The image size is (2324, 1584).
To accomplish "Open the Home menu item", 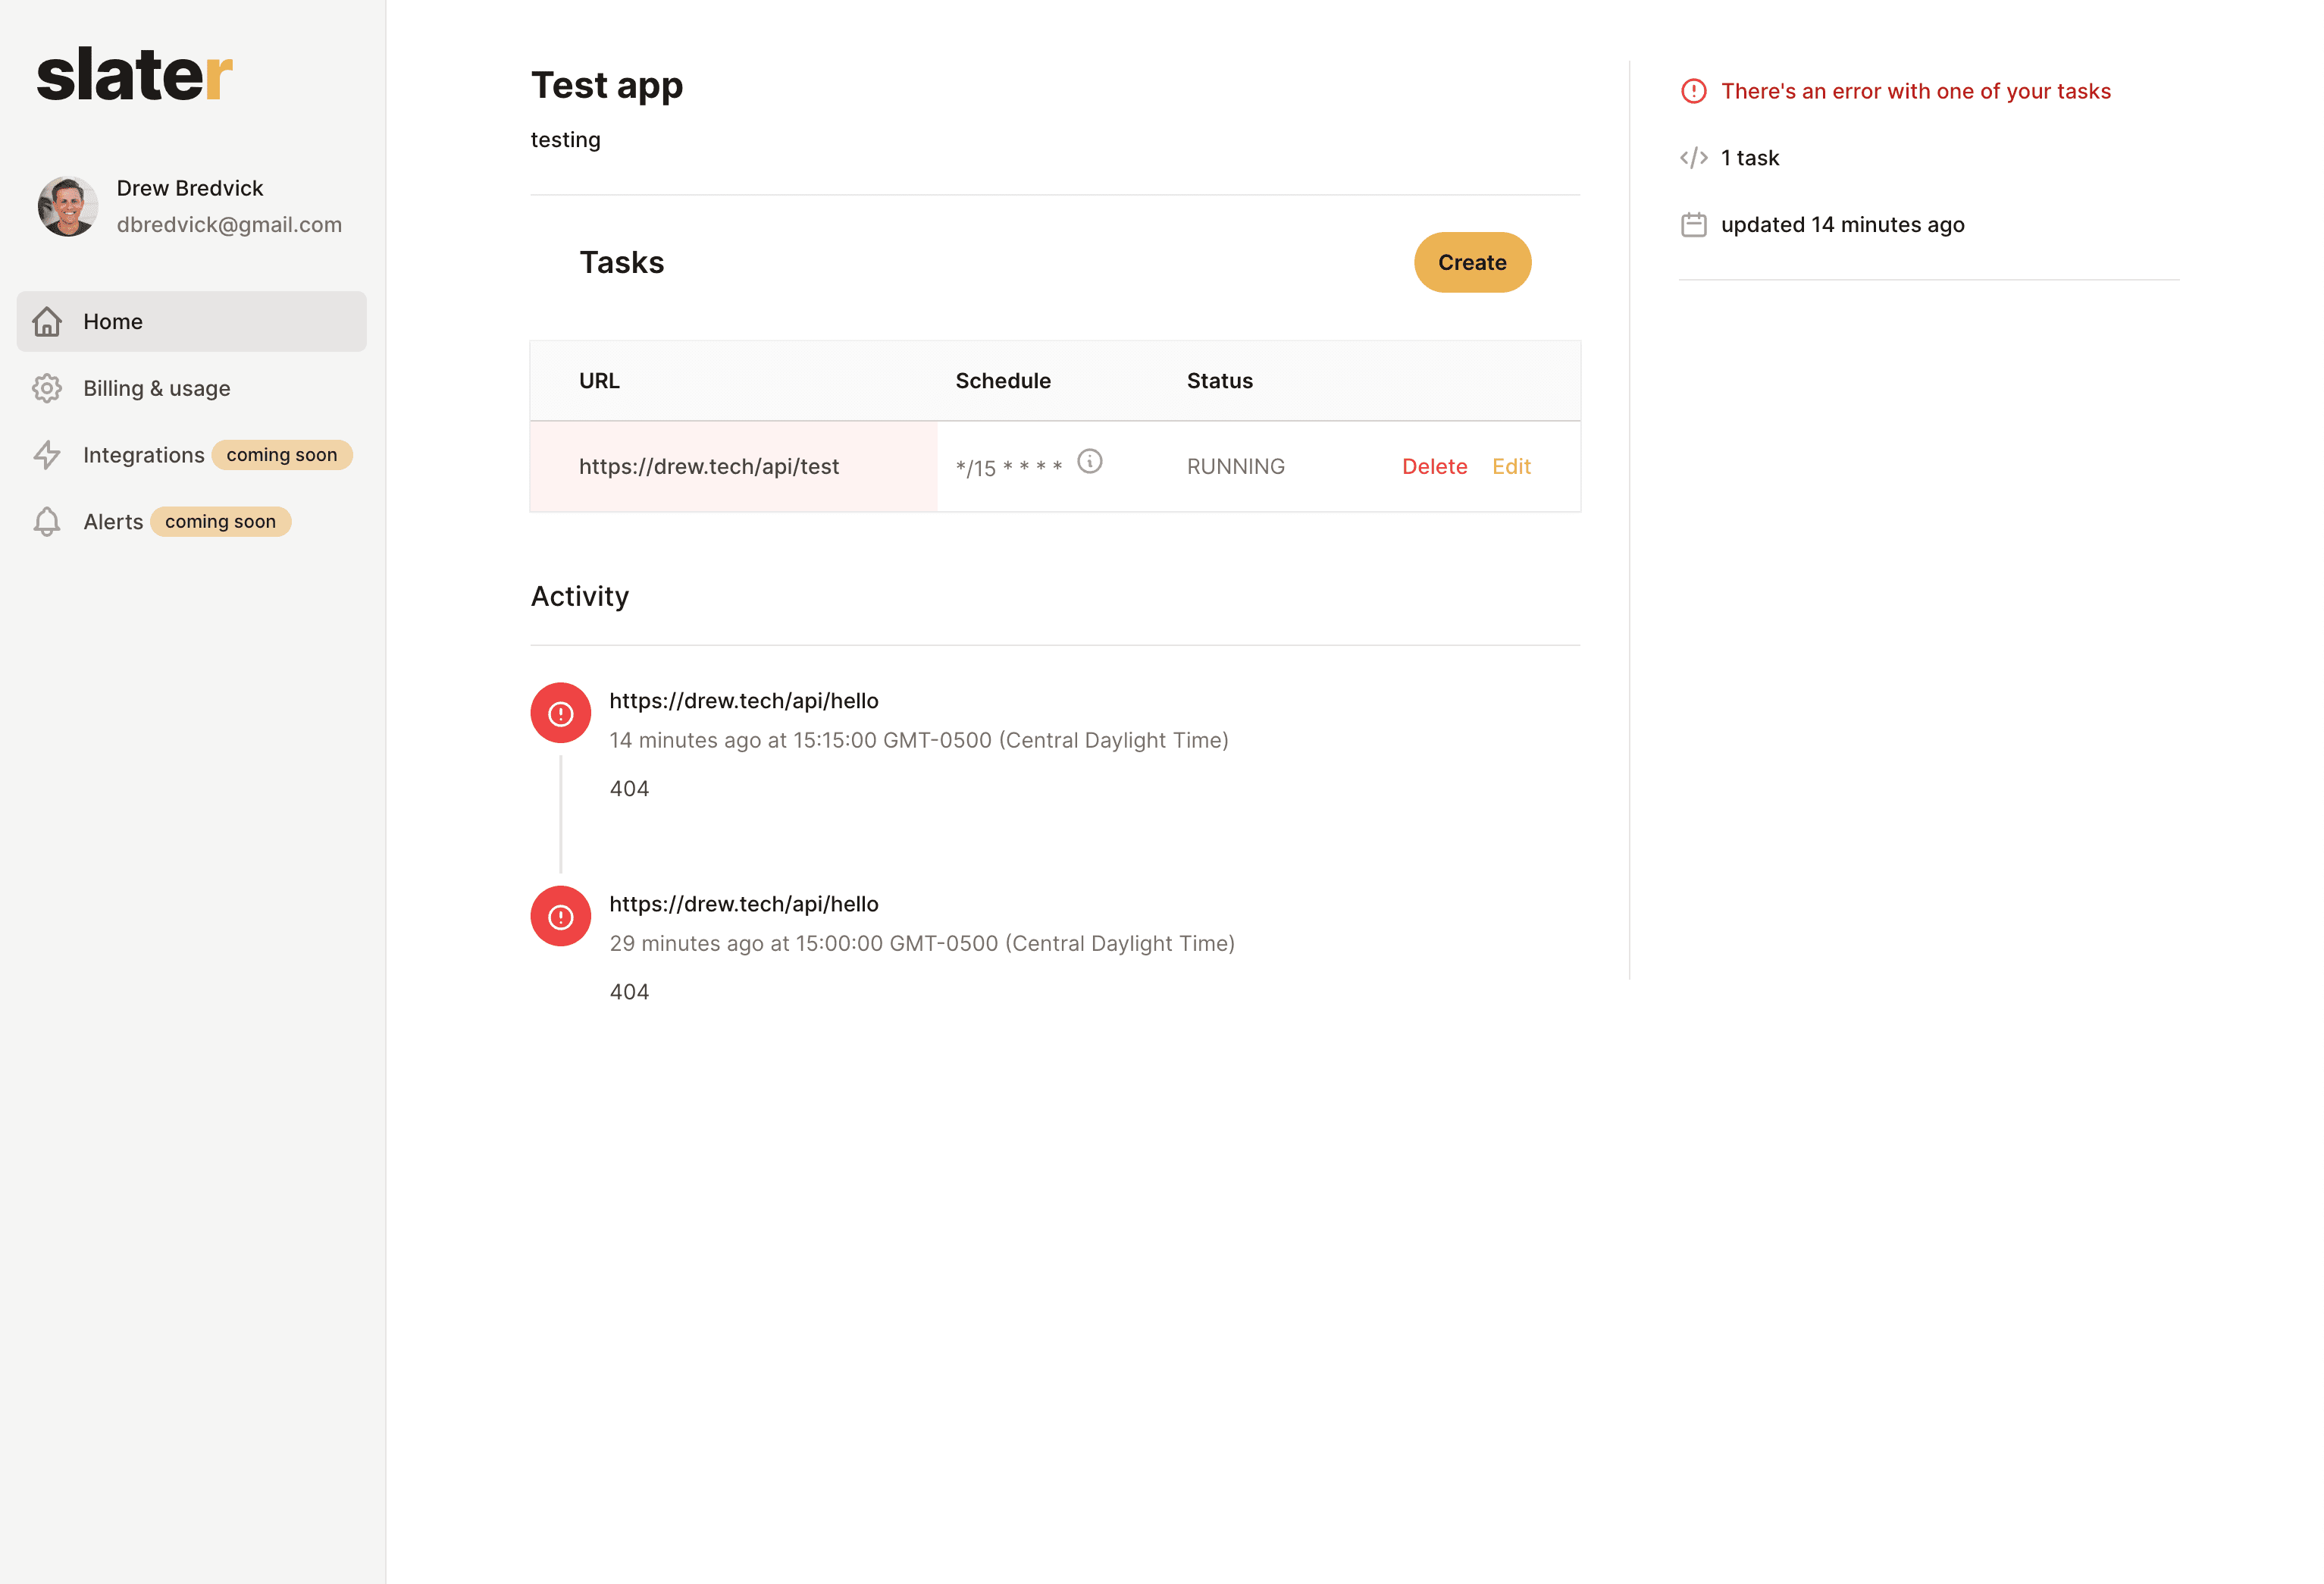I will click(192, 322).
